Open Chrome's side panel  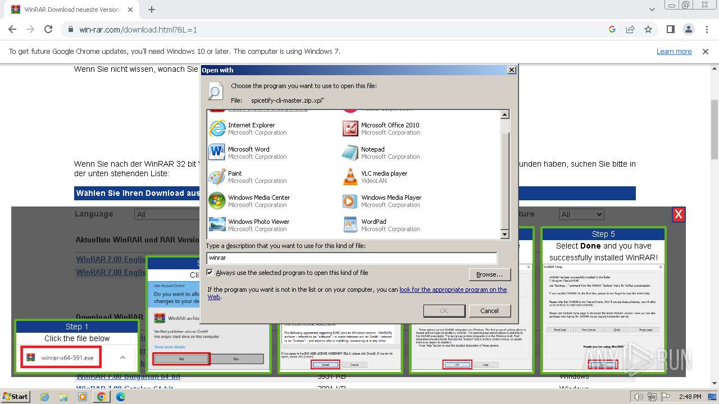coord(671,29)
